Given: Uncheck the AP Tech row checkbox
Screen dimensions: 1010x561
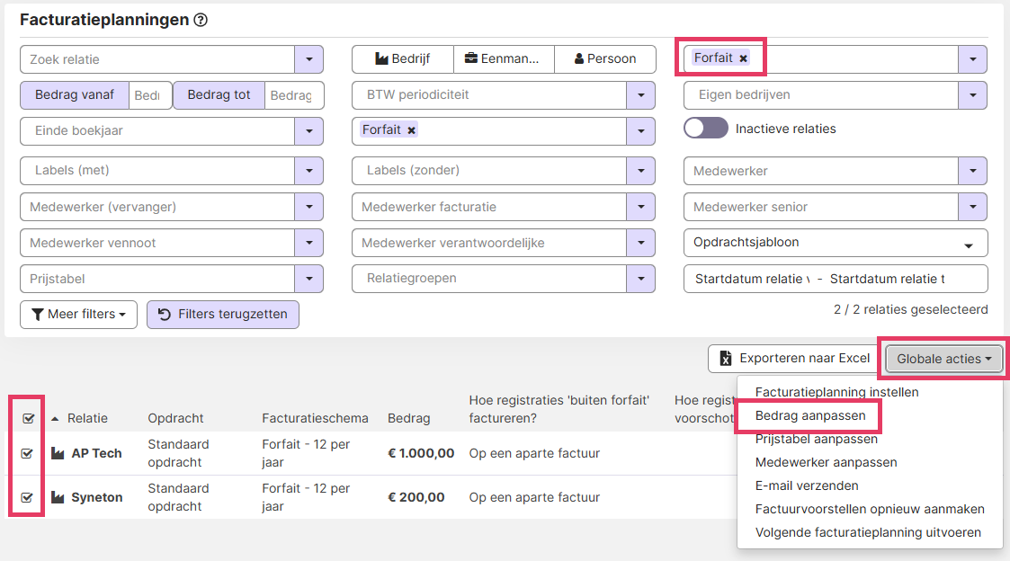Looking at the screenshot, I should click(27, 454).
